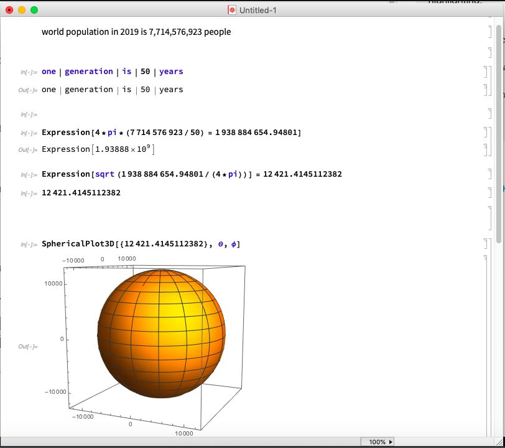Select cell bracket of the SphericalPlot3D input
The width and height of the screenshot is (505, 448).
tap(486, 244)
